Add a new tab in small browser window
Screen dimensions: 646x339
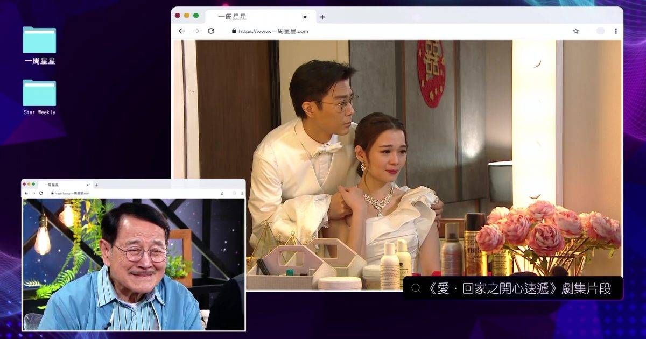96,185
